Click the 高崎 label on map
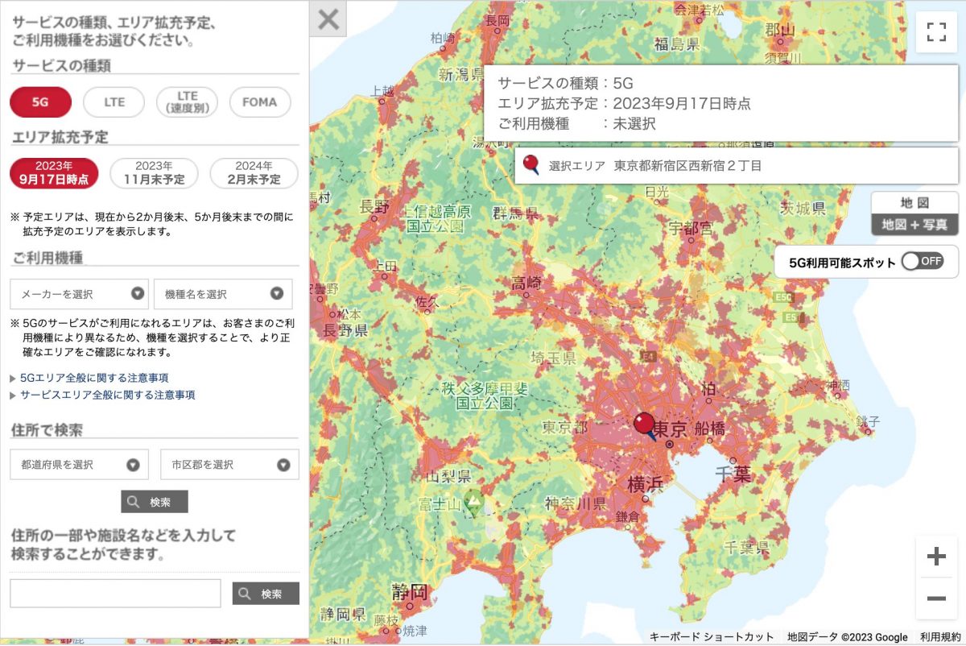The width and height of the screenshot is (966, 646). (527, 283)
